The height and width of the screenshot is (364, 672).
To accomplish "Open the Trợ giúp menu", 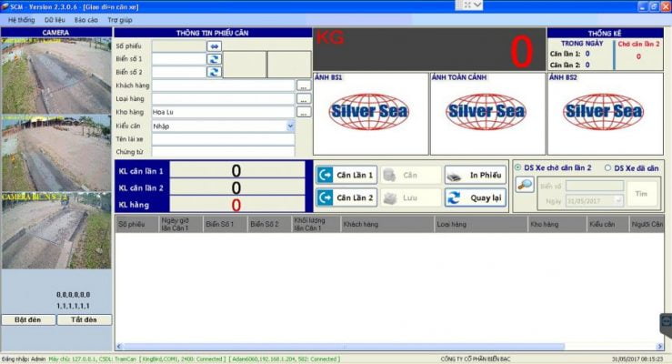I will click(x=120, y=20).
